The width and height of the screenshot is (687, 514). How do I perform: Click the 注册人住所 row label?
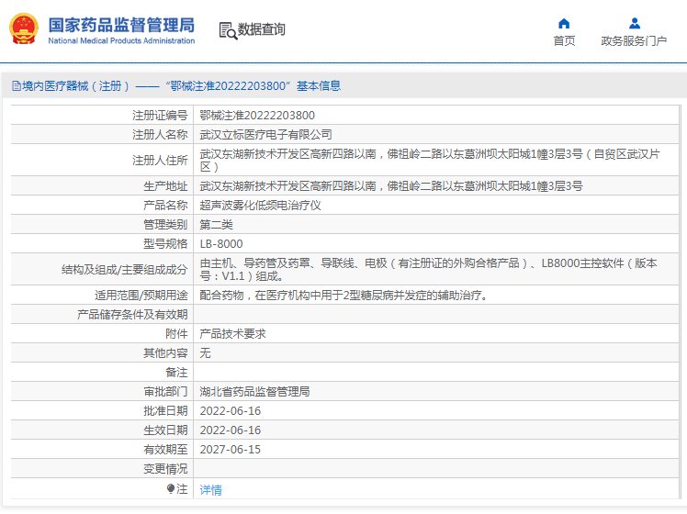click(160, 161)
